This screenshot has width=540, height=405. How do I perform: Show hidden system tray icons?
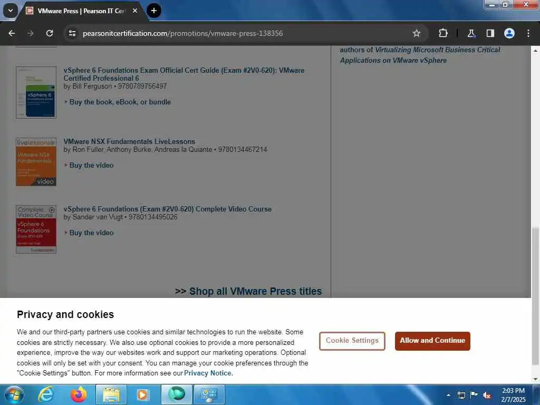[x=448, y=395]
